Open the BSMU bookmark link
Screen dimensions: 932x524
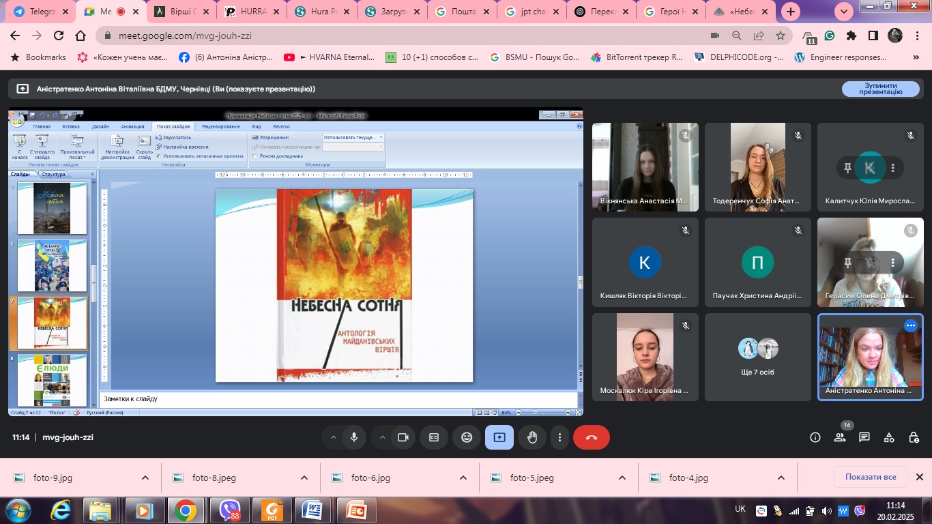pyautogui.click(x=536, y=57)
